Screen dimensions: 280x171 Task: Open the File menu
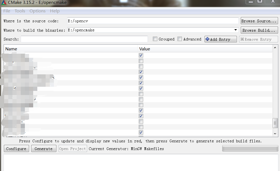6,11
